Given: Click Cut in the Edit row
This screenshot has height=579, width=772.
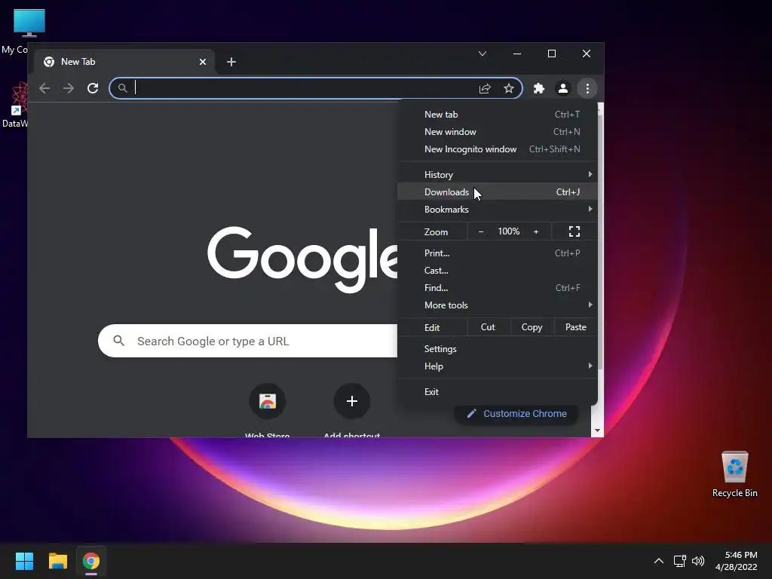Looking at the screenshot, I should tap(488, 327).
